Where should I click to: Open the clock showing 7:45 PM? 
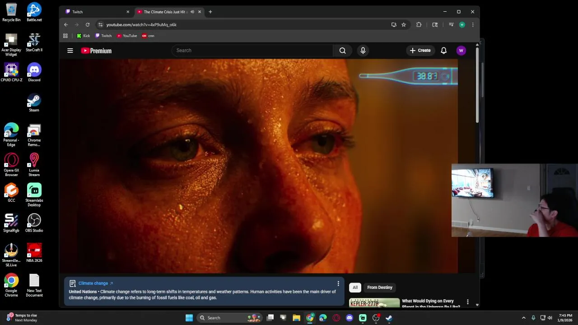point(565,318)
